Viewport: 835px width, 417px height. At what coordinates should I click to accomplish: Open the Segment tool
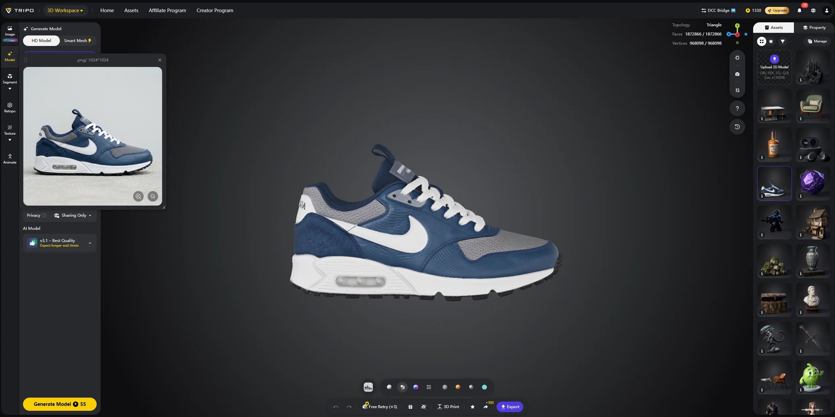10,79
